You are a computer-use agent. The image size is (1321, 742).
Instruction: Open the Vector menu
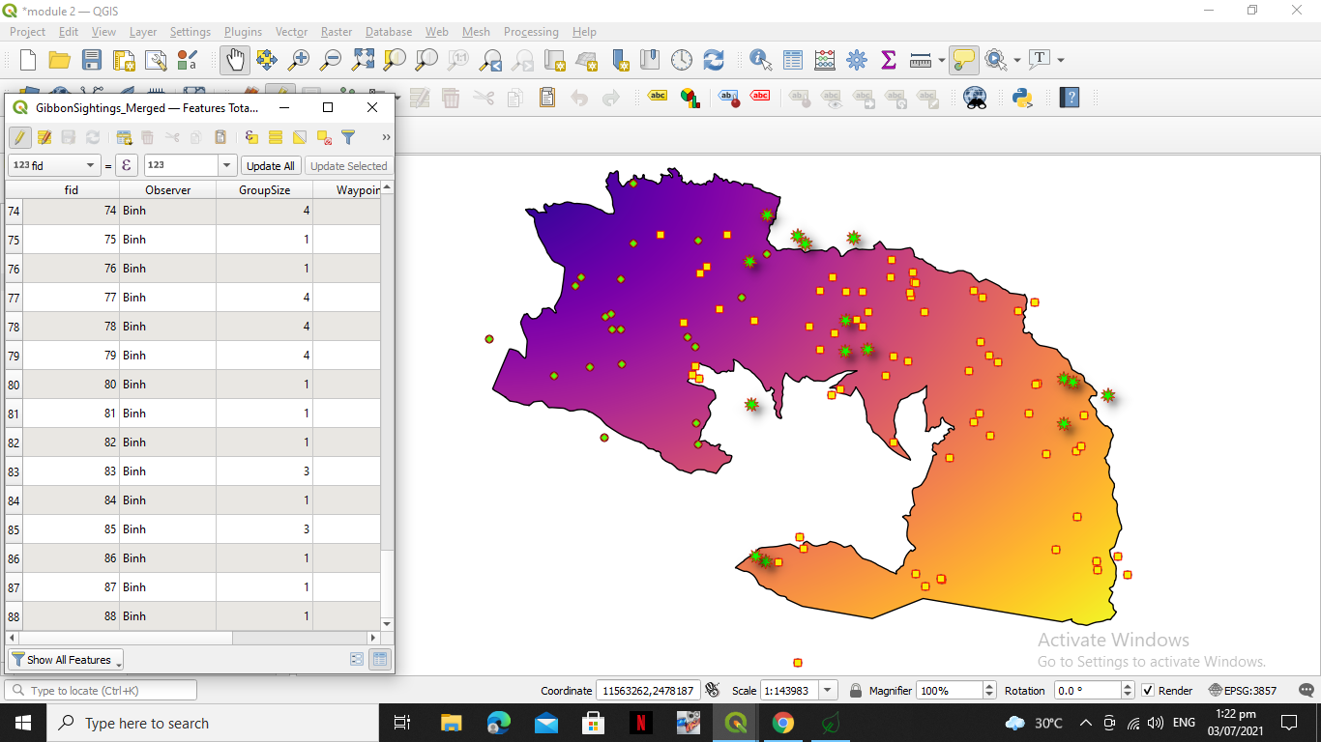point(291,32)
